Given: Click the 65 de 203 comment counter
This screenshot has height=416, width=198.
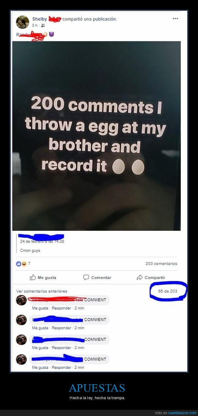Looking at the screenshot, I should (x=168, y=291).
